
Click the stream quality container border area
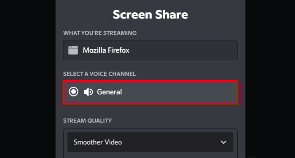[150, 130]
